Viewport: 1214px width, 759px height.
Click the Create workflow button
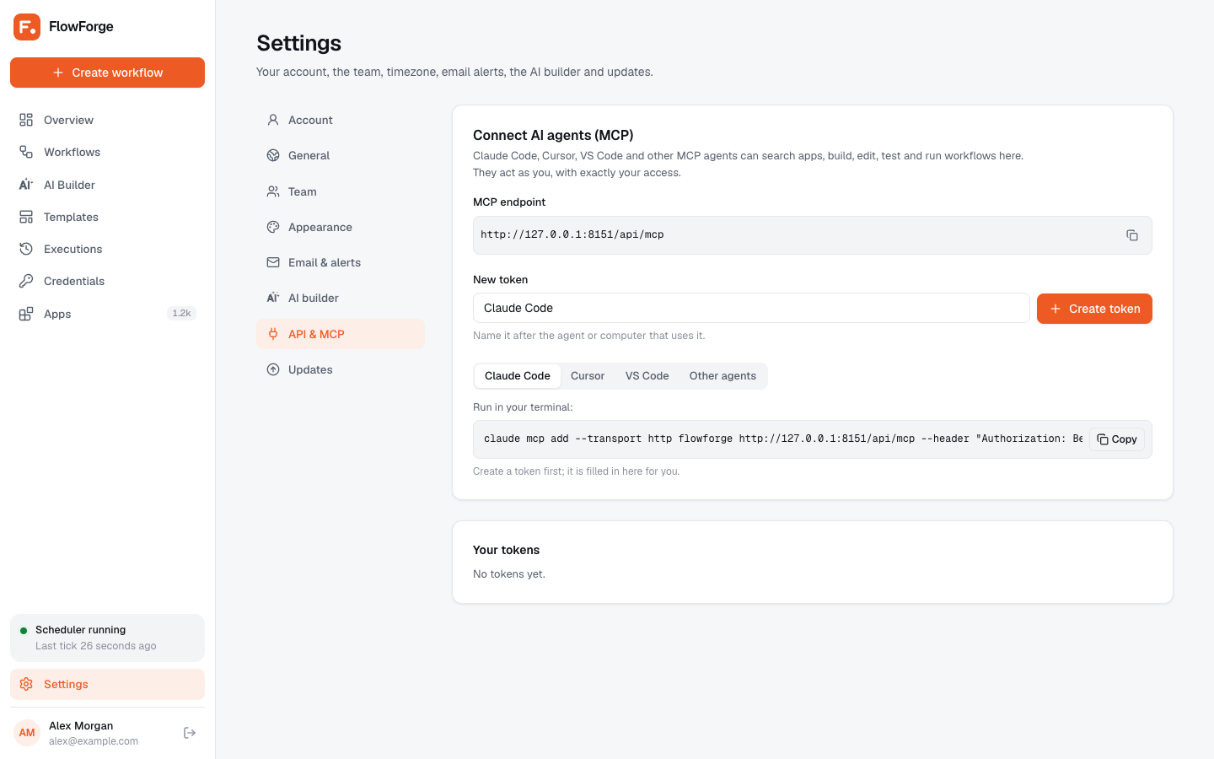pyautogui.click(x=107, y=73)
